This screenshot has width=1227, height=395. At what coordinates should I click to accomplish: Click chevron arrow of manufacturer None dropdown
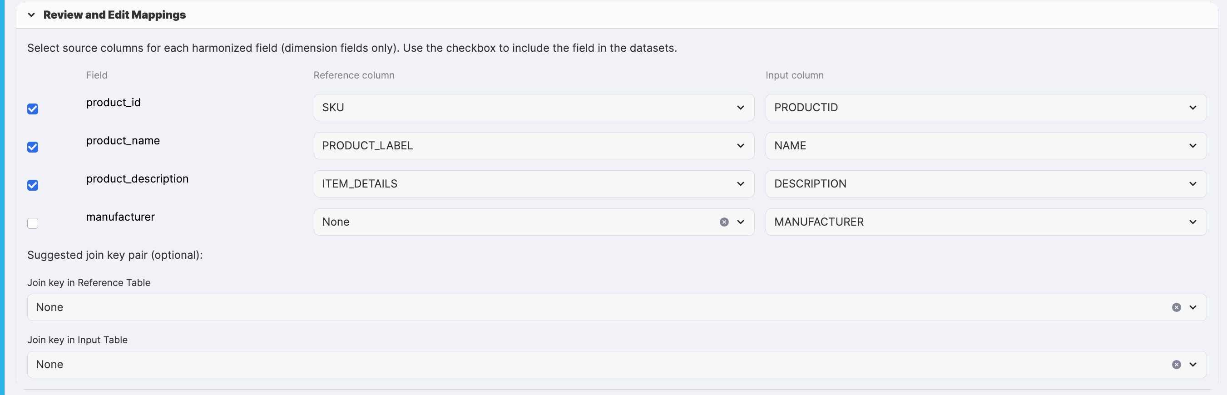coord(741,222)
